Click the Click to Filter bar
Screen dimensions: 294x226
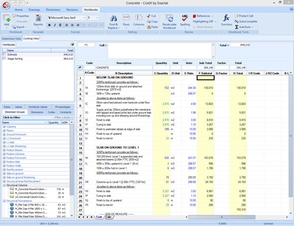coord(37,117)
